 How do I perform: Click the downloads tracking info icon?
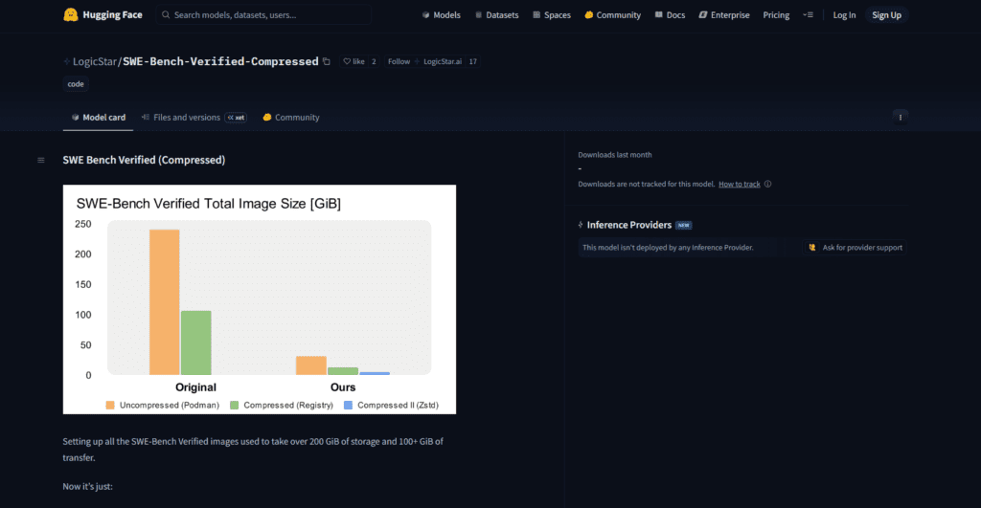(x=767, y=184)
